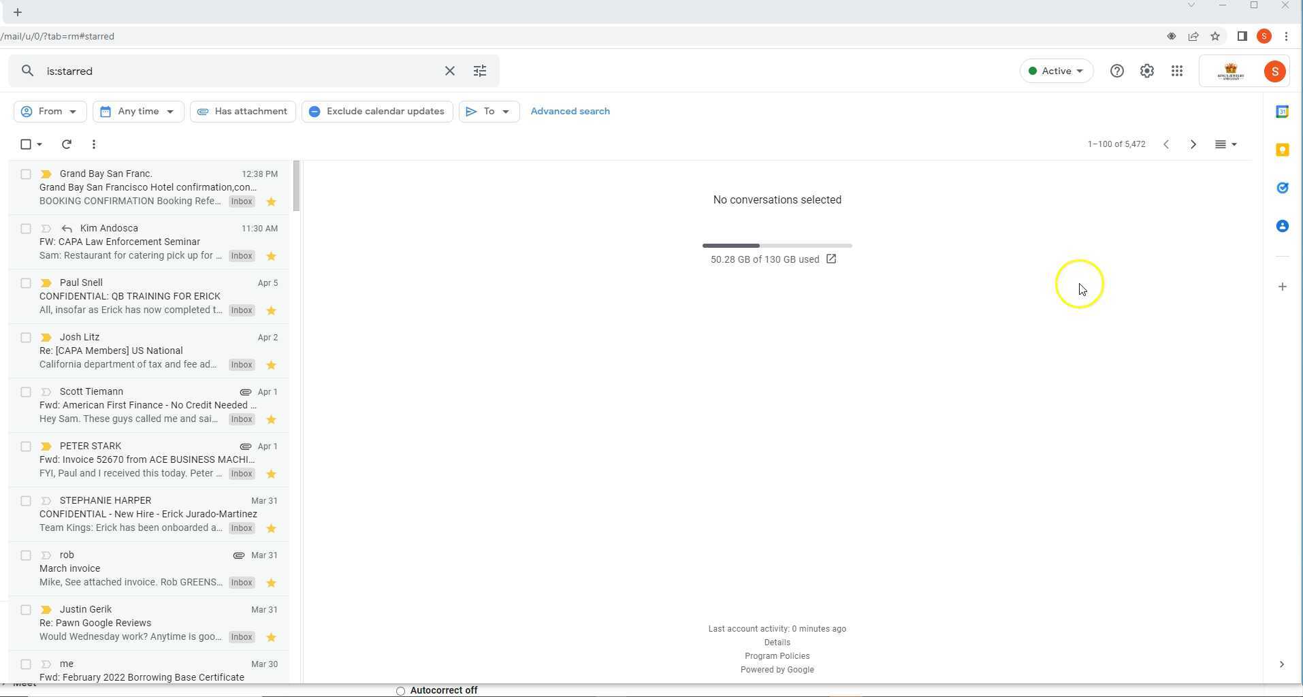Open the Details account activity link
This screenshot has width=1303, height=697.
tap(777, 642)
